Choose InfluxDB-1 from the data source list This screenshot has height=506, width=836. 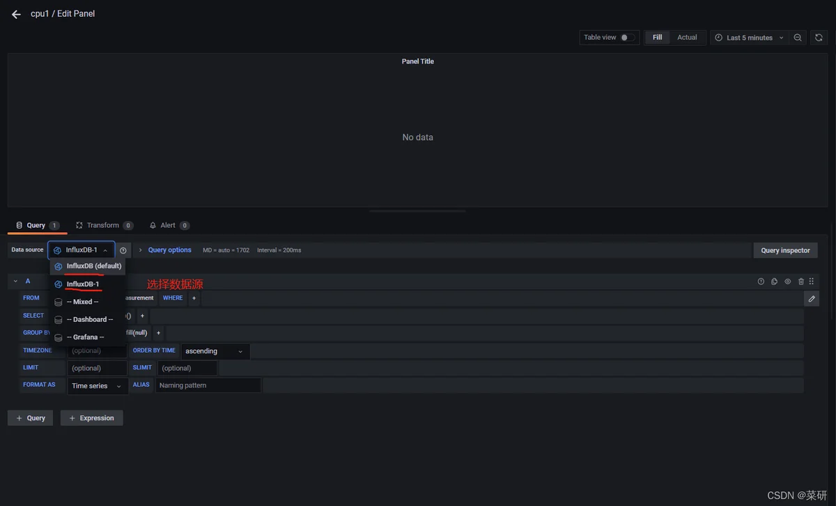88,284
